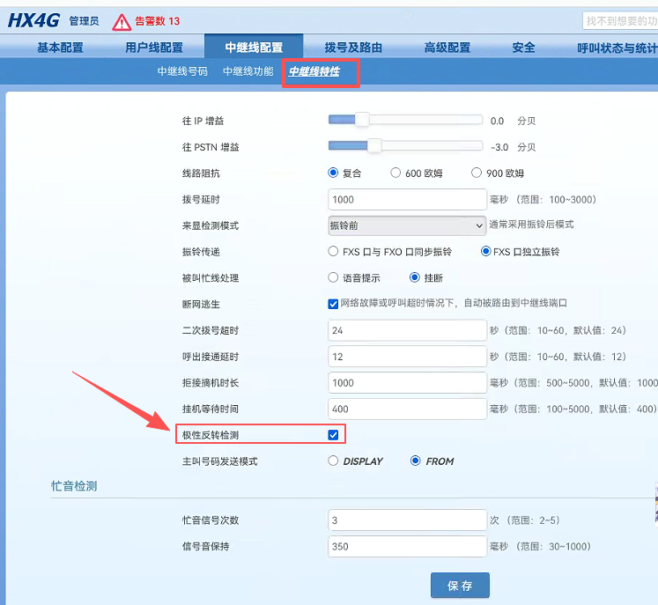Click the 保存 button

460,586
